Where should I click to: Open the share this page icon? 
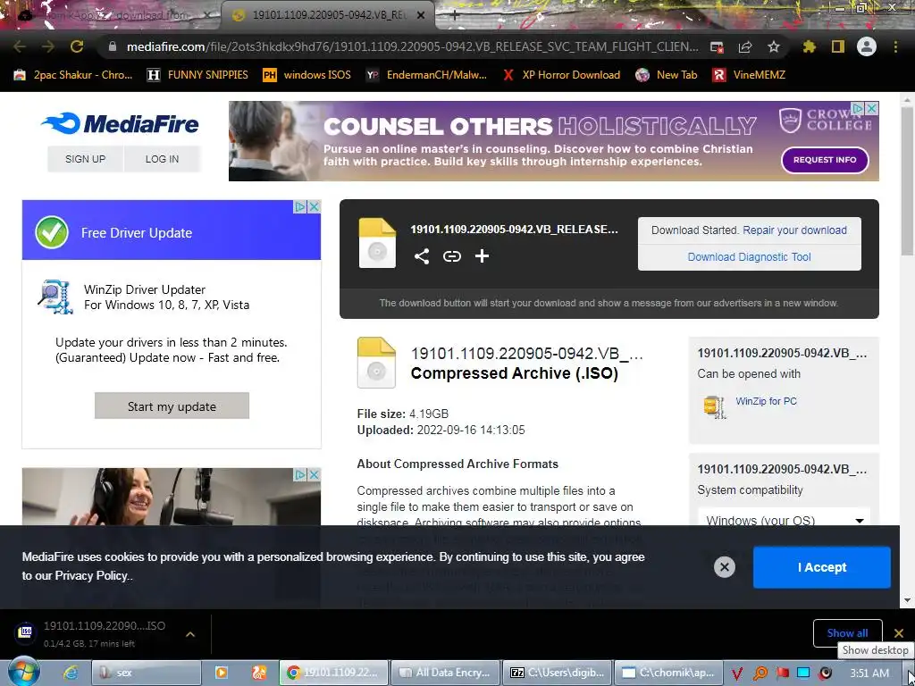745,46
